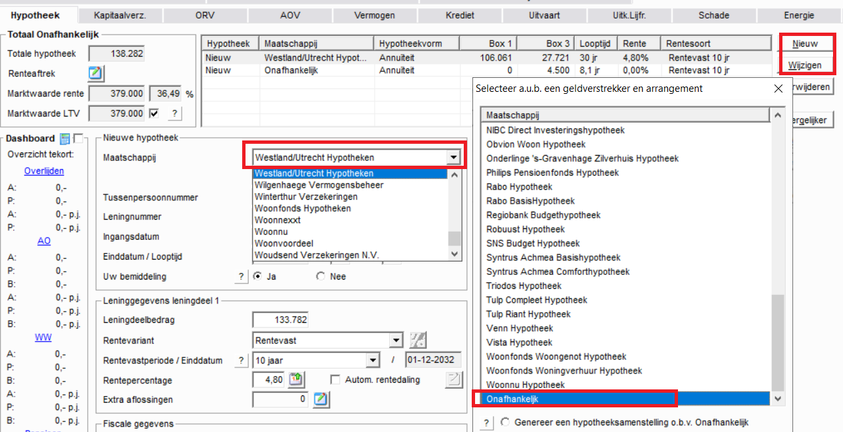Select Rabo BasisHypotheek in the dialog list
843x432 pixels.
pos(625,201)
